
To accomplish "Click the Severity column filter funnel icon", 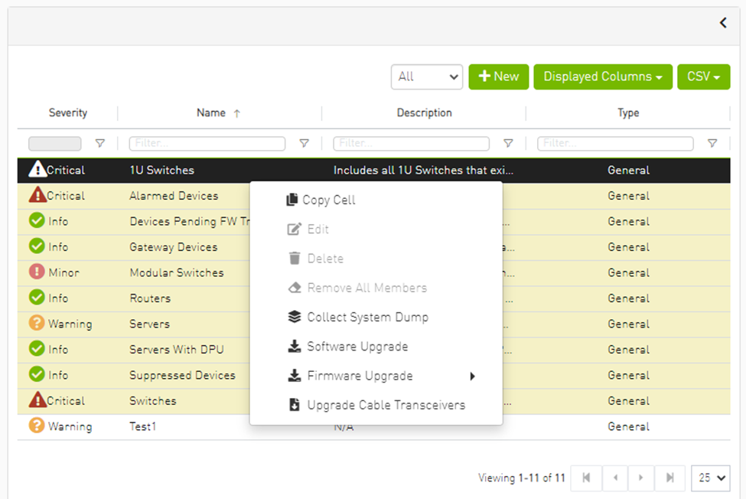I will coord(99,143).
